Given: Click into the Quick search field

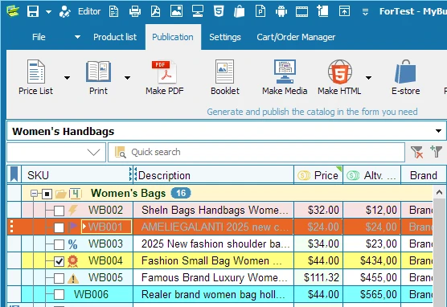Looking at the screenshot, I should point(256,152).
